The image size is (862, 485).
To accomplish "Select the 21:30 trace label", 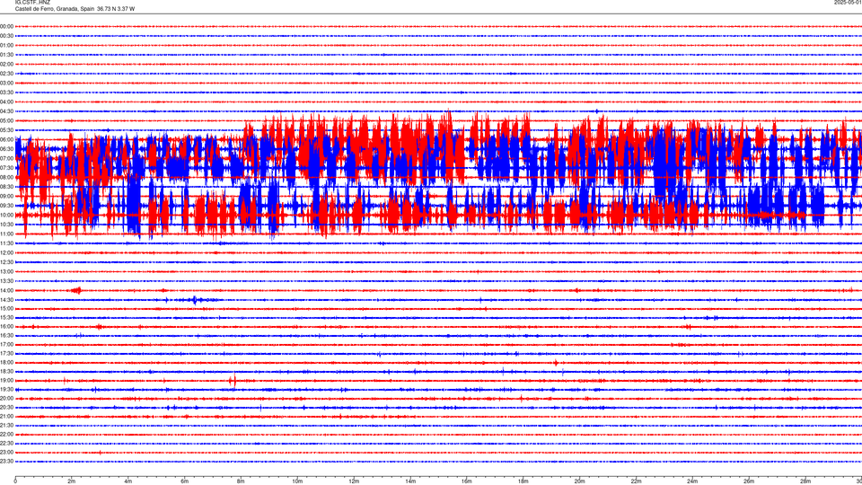I will (6, 425).
